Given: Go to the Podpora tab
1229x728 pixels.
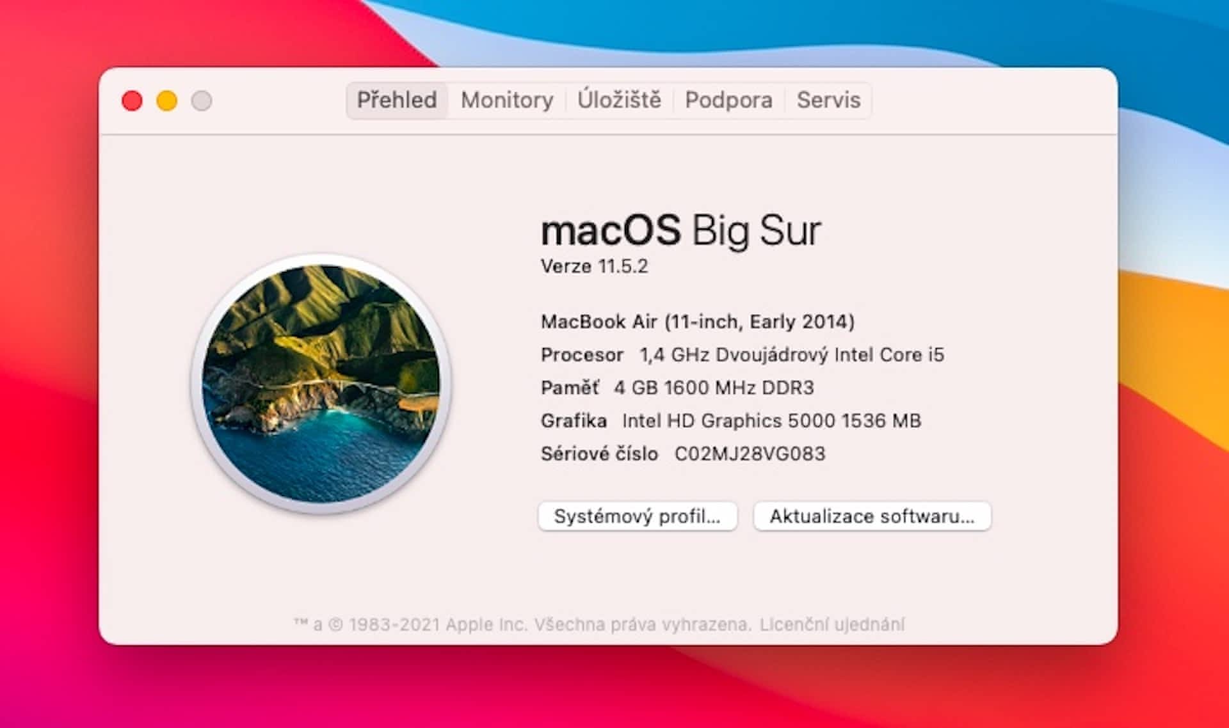Looking at the screenshot, I should 728,100.
